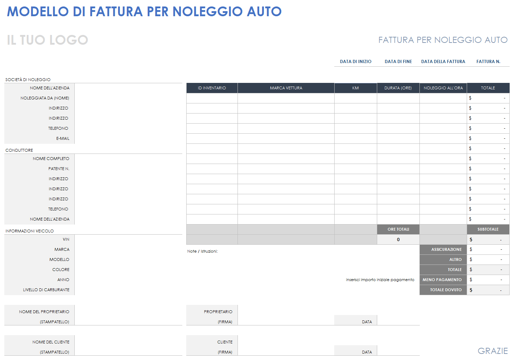Click the amount cell beside 'TOTALE DOVUTO'
Image resolution: width=514 pixels, height=364 pixels.
[x=488, y=290]
